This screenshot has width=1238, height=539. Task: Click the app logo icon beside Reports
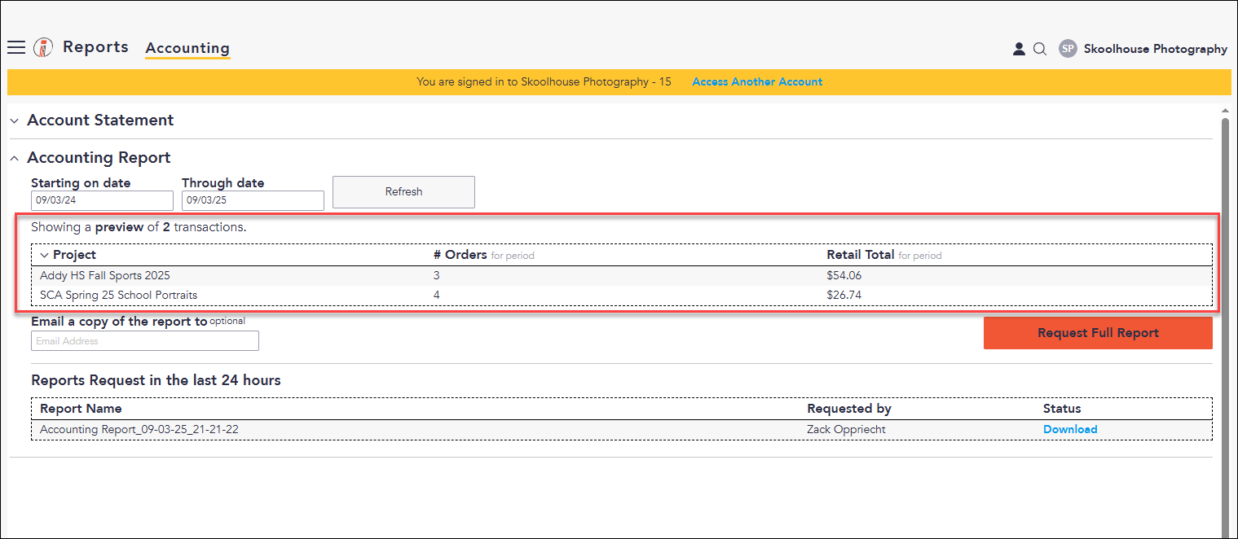[x=43, y=47]
